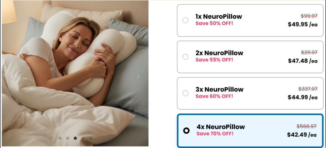Select the active third carousel dot
326x148 pixels.
pyautogui.click(x=75, y=138)
